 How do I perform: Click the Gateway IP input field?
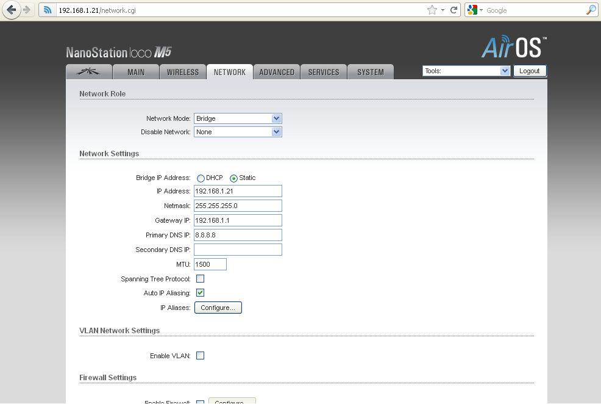pyautogui.click(x=238, y=220)
